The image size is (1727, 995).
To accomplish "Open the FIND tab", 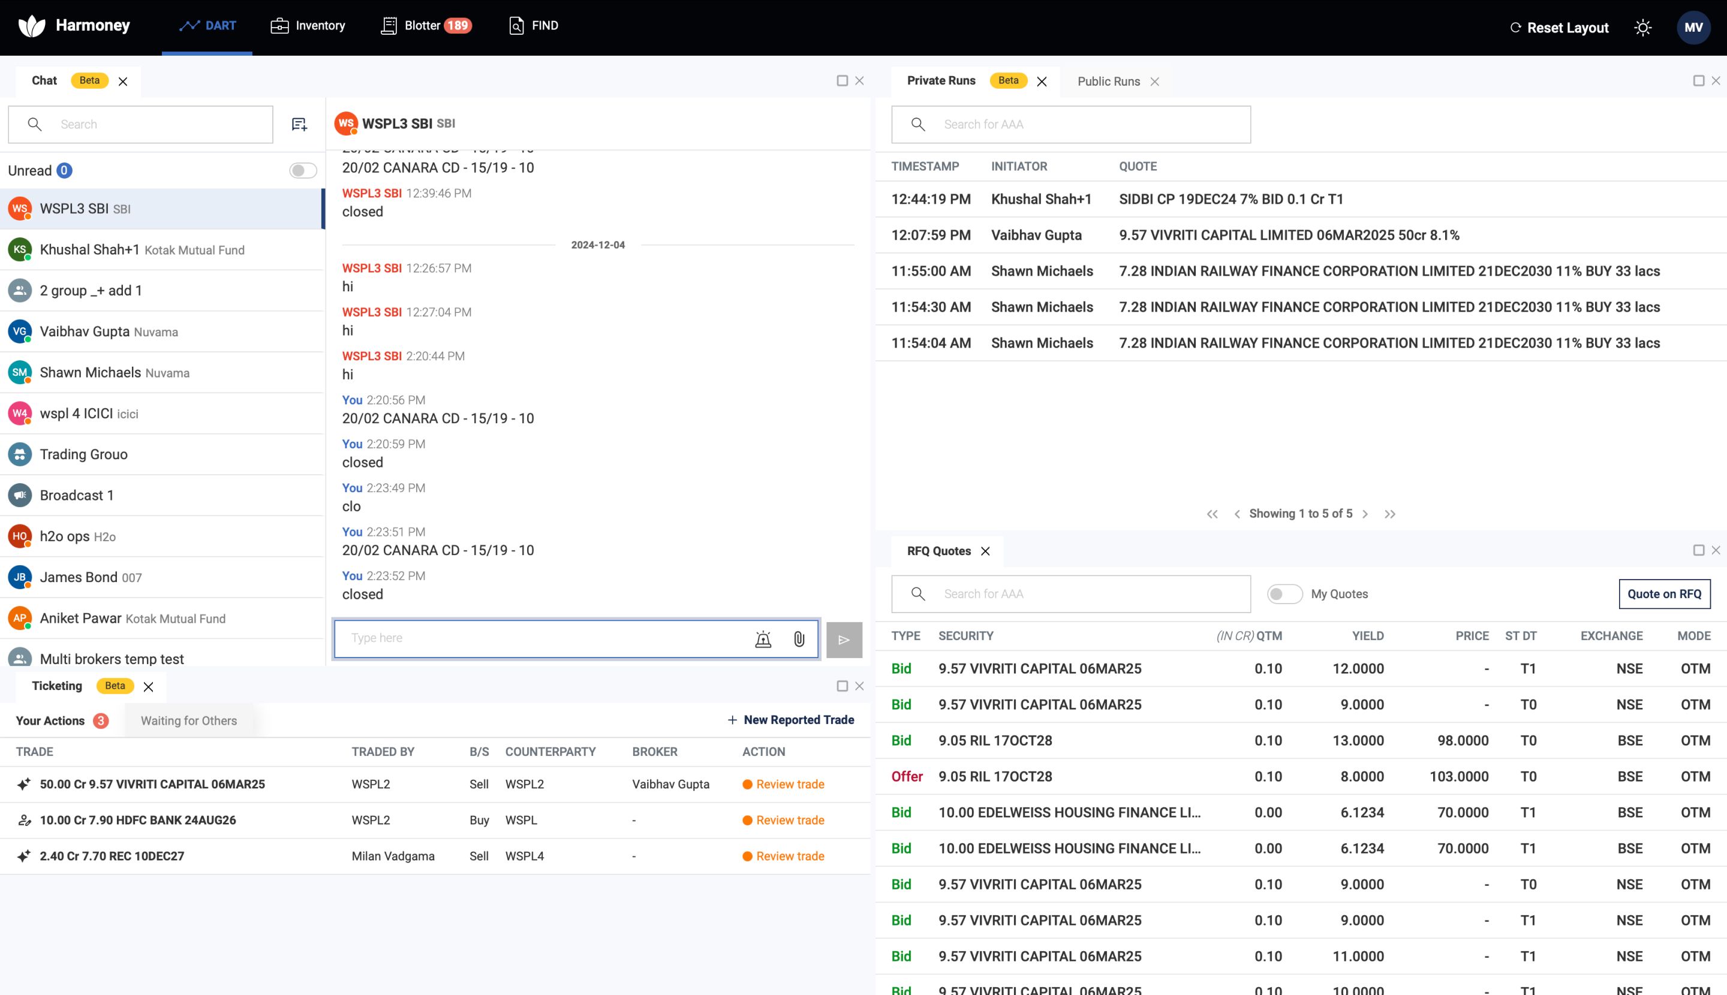I will pyautogui.click(x=533, y=26).
